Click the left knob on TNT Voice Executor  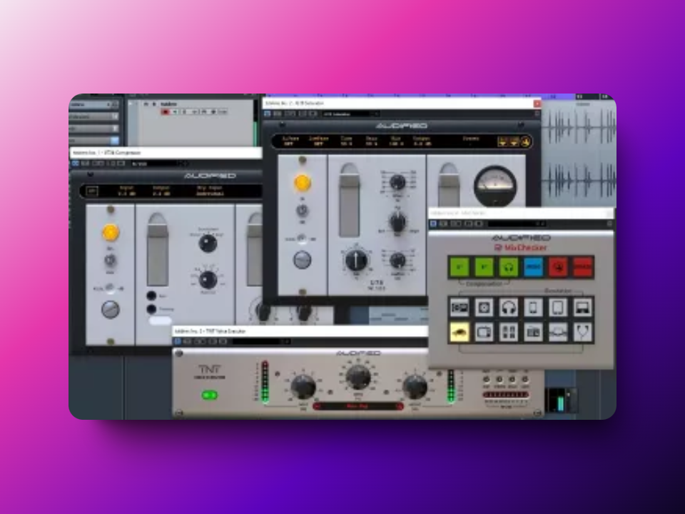303,387
